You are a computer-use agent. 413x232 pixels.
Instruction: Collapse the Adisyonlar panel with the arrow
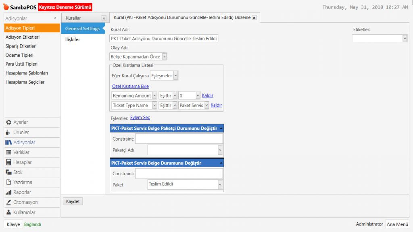coord(55,19)
